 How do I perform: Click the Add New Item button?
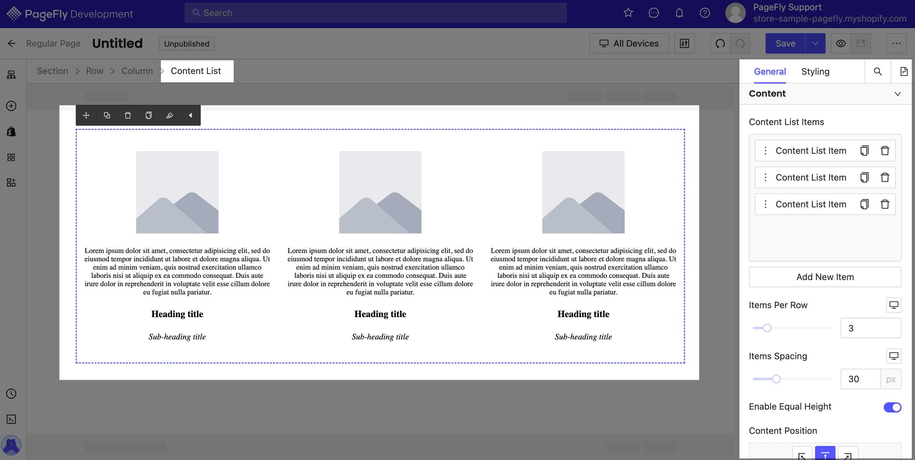click(x=825, y=276)
